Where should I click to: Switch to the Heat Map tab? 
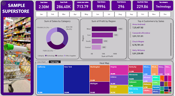click(55, 62)
